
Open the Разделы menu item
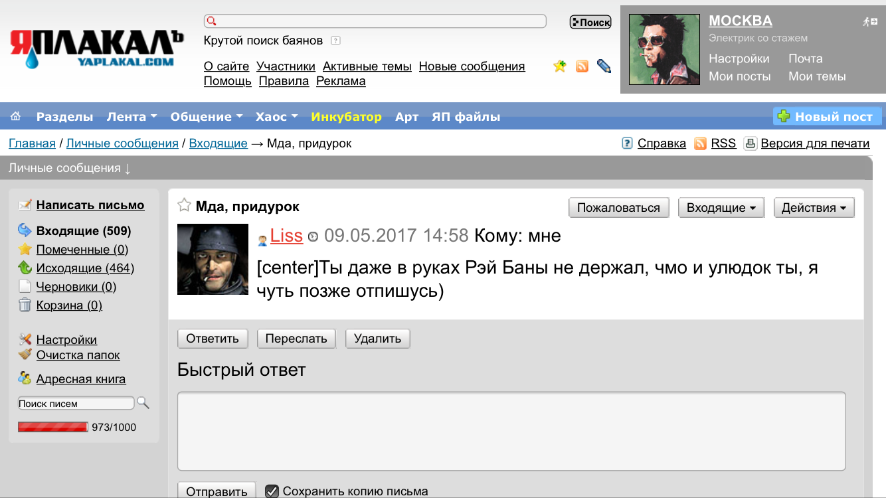coord(64,117)
